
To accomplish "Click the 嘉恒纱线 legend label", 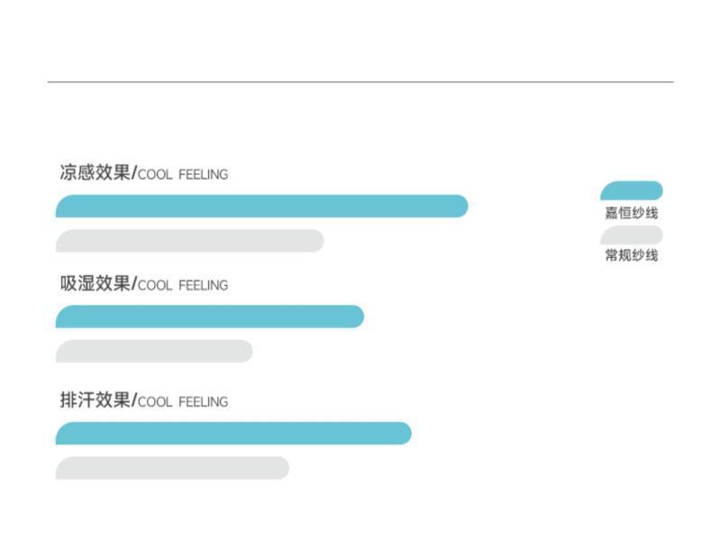I will click(631, 214).
